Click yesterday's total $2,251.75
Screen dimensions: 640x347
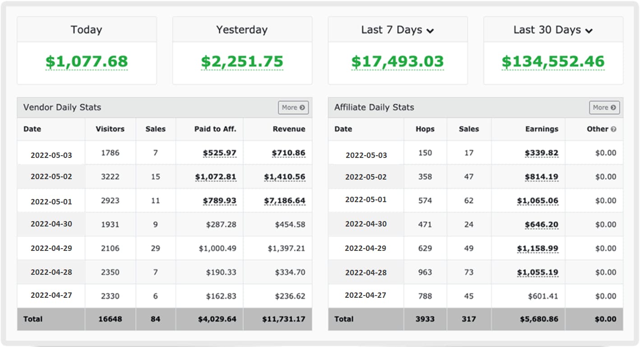[x=242, y=61]
